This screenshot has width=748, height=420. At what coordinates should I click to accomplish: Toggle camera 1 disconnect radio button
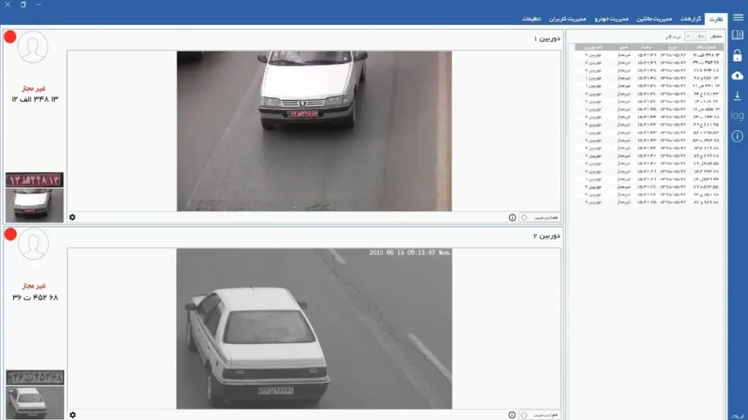pos(524,217)
